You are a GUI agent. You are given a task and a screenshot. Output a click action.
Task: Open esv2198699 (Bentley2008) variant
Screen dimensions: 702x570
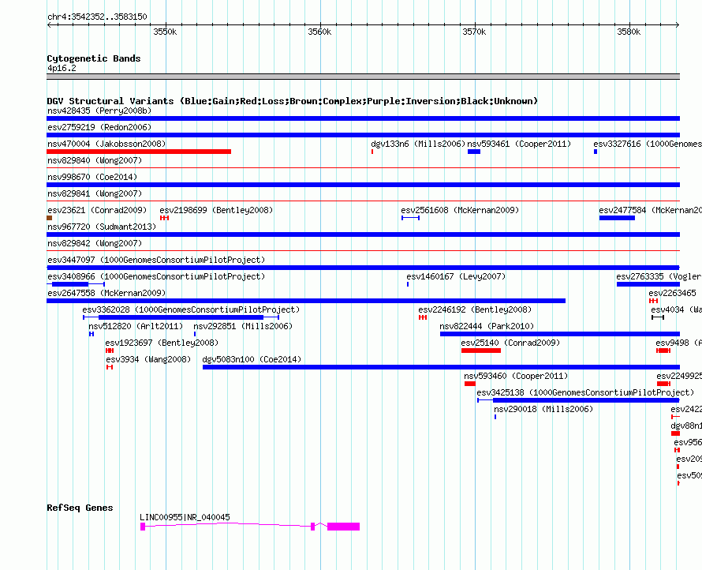(164, 218)
